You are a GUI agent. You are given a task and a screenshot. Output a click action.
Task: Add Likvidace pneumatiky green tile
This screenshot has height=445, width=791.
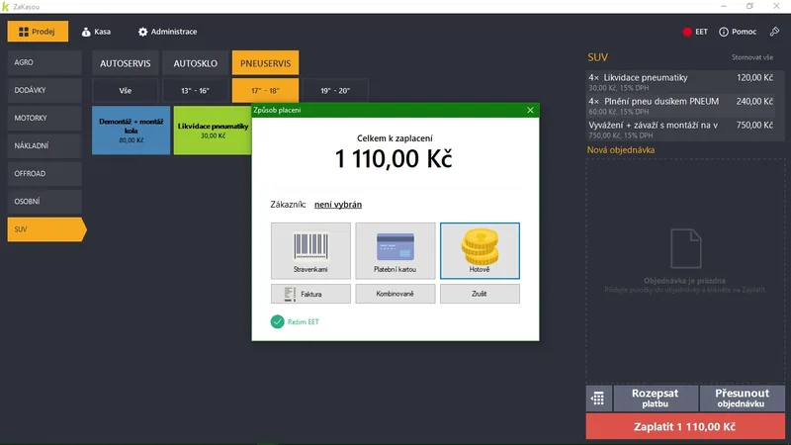point(213,131)
